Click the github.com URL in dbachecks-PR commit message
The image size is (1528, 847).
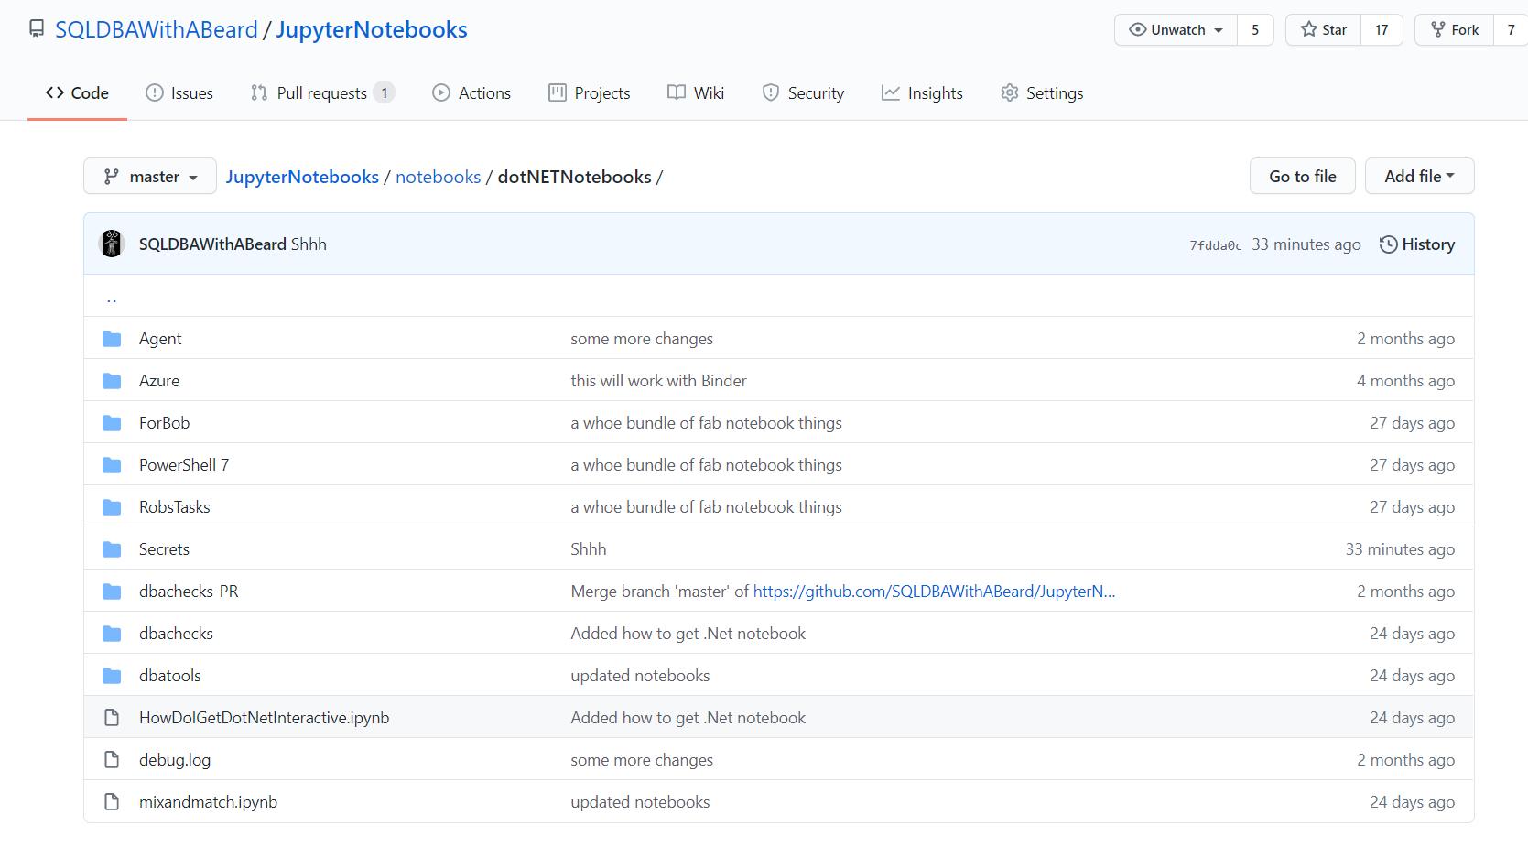tap(934, 592)
